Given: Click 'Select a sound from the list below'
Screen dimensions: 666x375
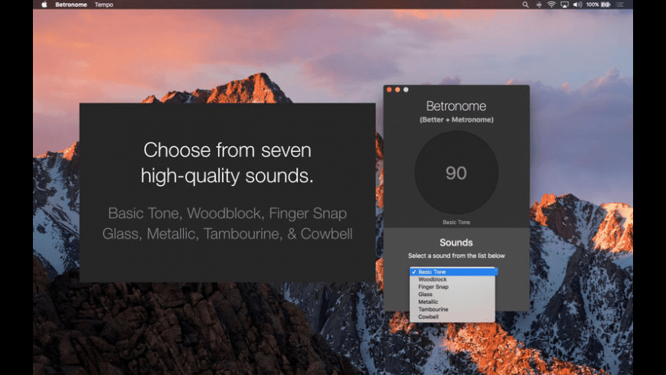Looking at the screenshot, I should click(456, 256).
